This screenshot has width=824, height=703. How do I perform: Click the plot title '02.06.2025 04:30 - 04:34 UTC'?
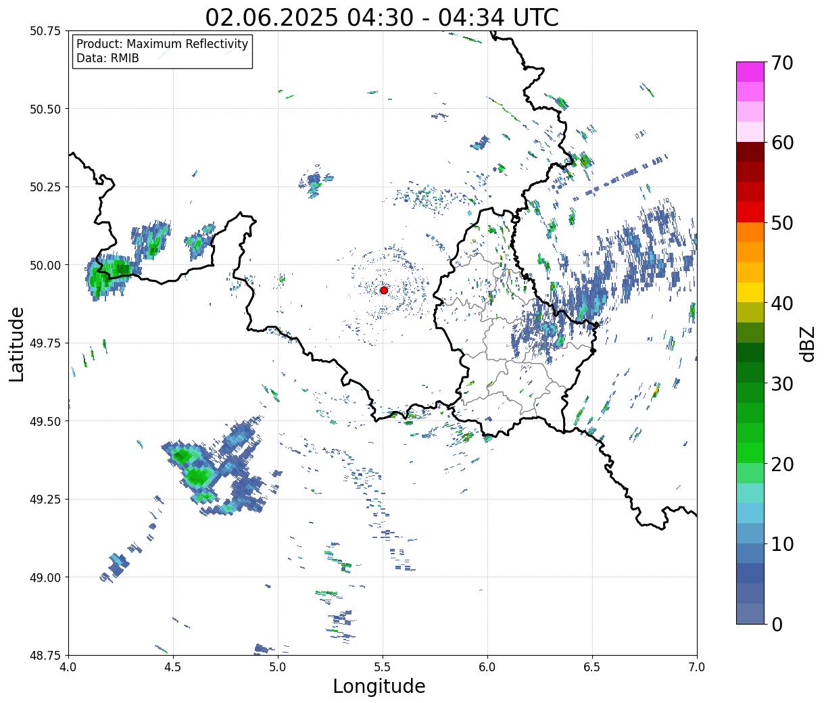tap(382, 17)
